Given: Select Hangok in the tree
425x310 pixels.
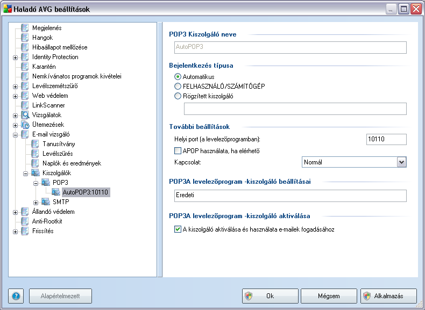Looking at the screenshot, I should tap(42, 38).
